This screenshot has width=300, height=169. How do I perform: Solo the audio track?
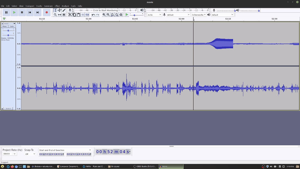(x=12, y=26)
